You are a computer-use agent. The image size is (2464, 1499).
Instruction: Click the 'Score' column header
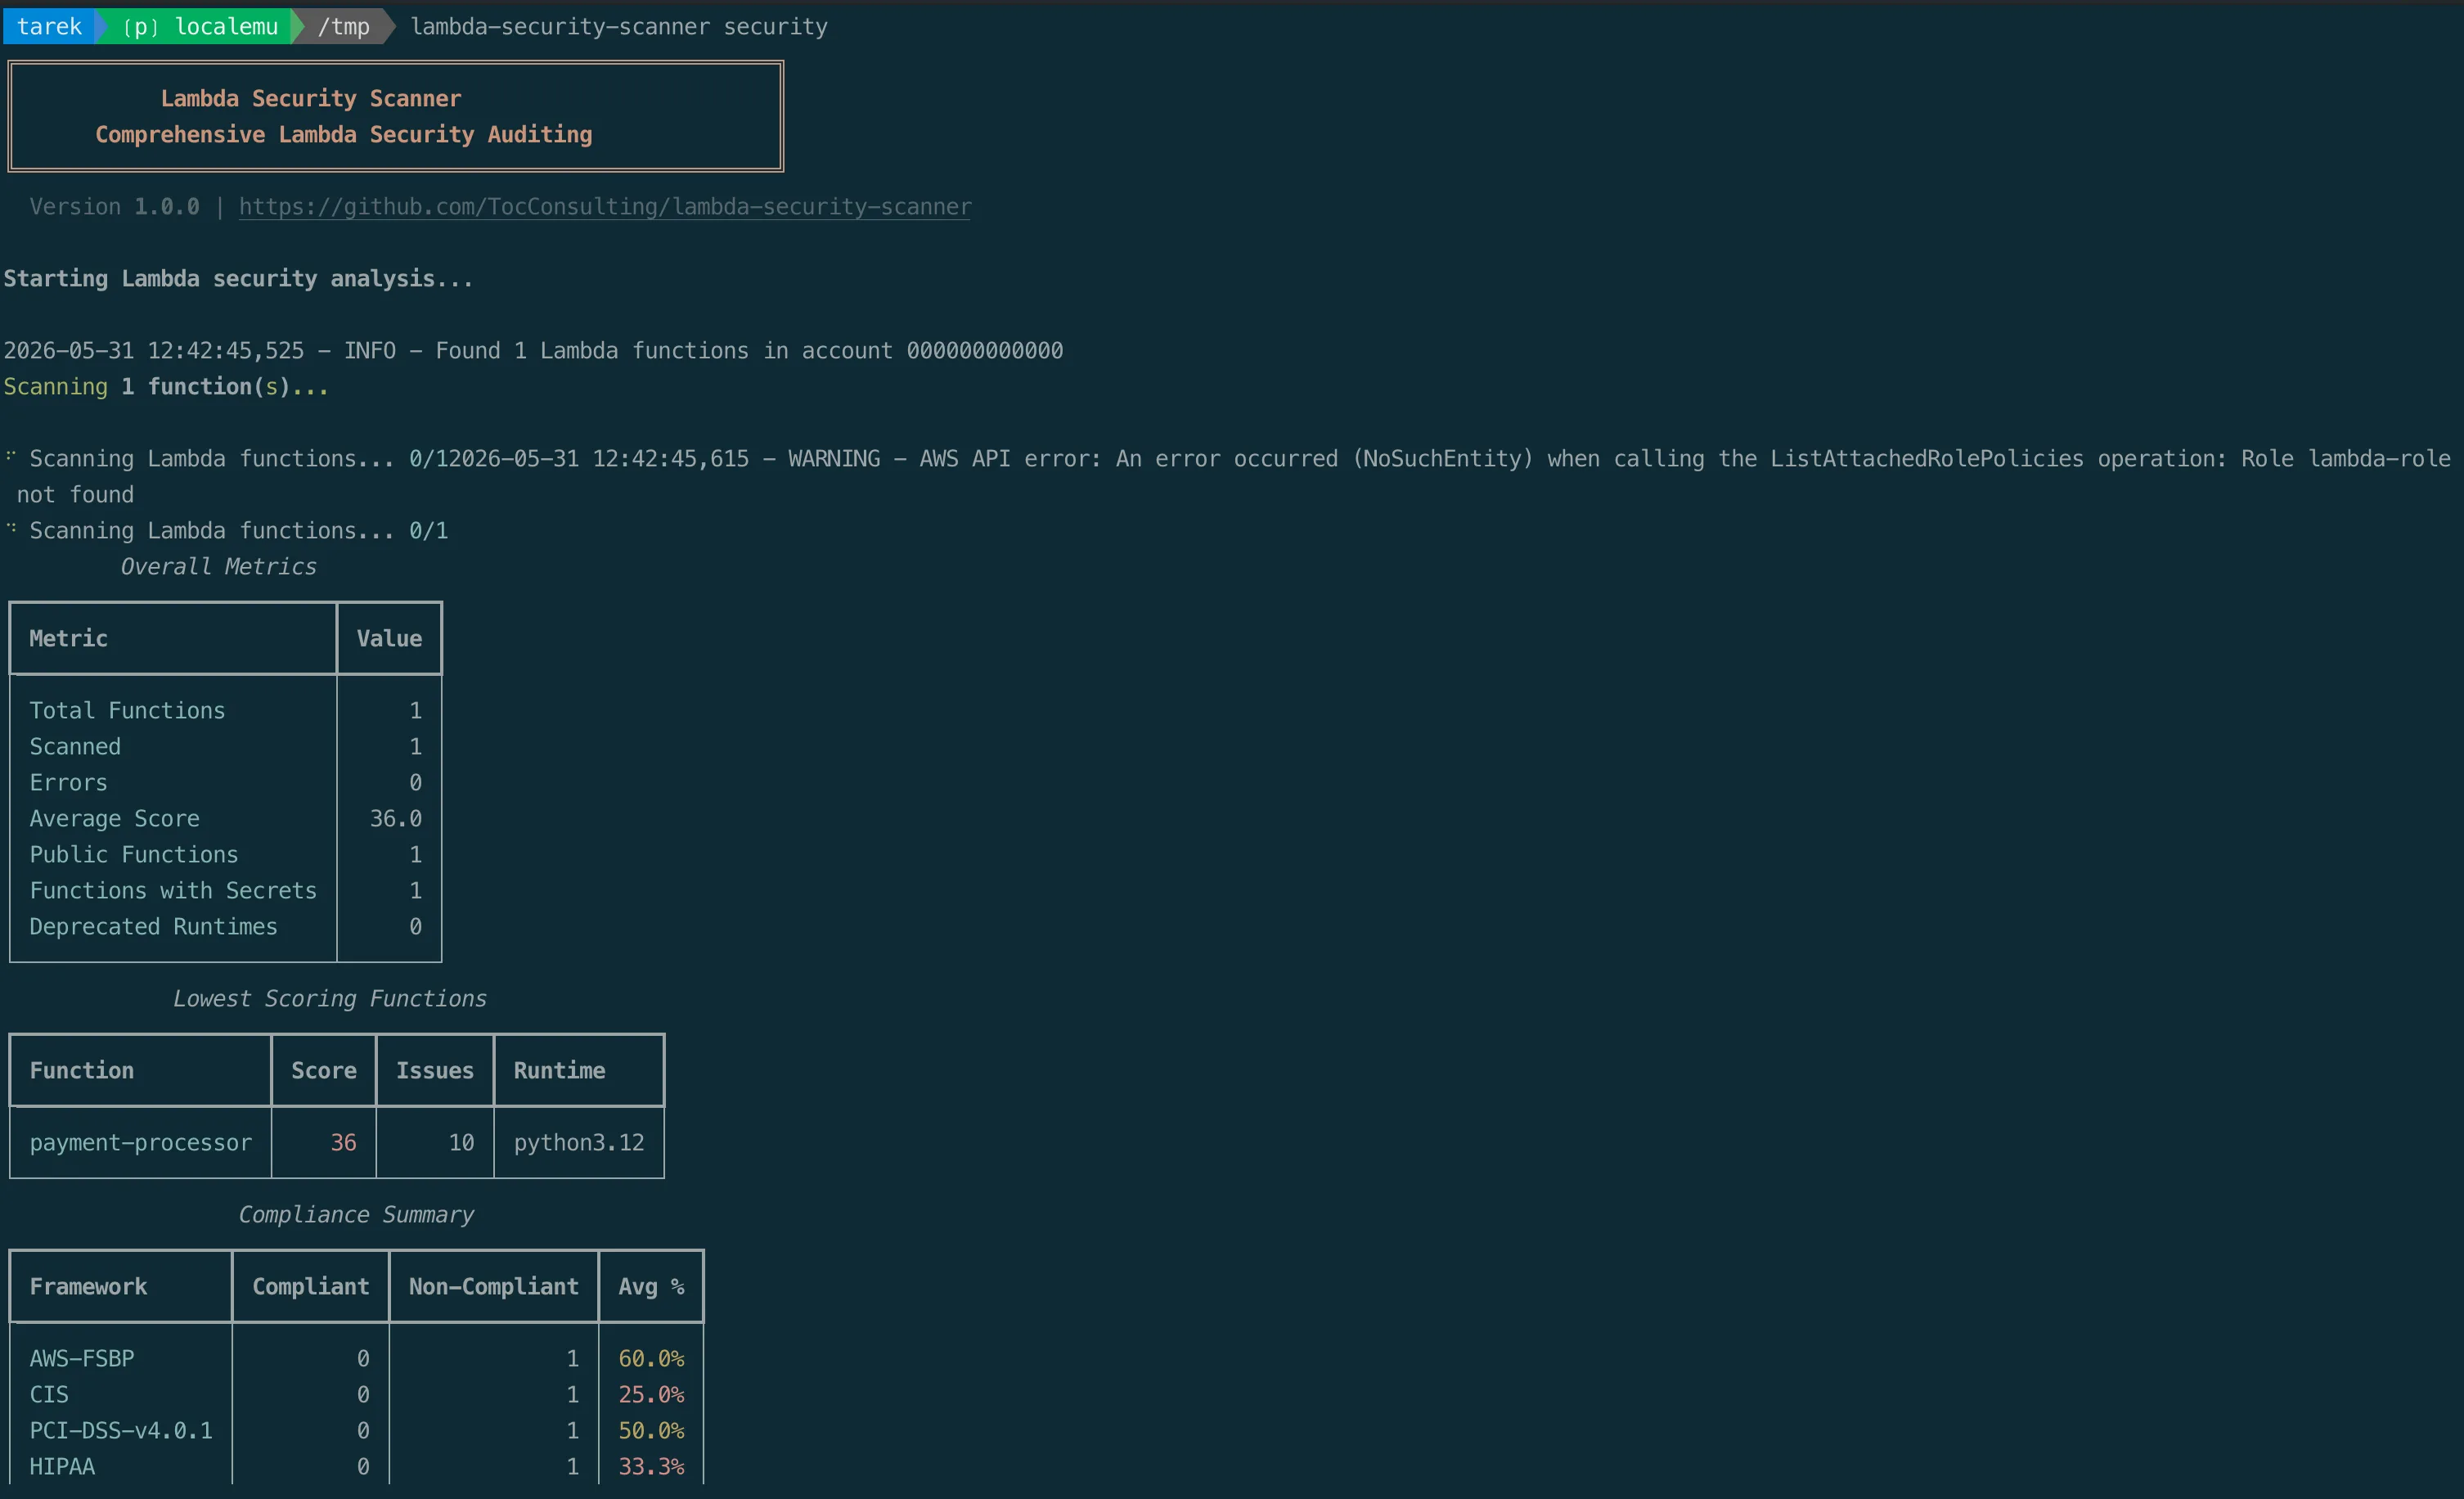pyautogui.click(x=324, y=1070)
